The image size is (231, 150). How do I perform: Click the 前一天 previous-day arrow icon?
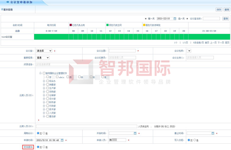coord(146,19)
